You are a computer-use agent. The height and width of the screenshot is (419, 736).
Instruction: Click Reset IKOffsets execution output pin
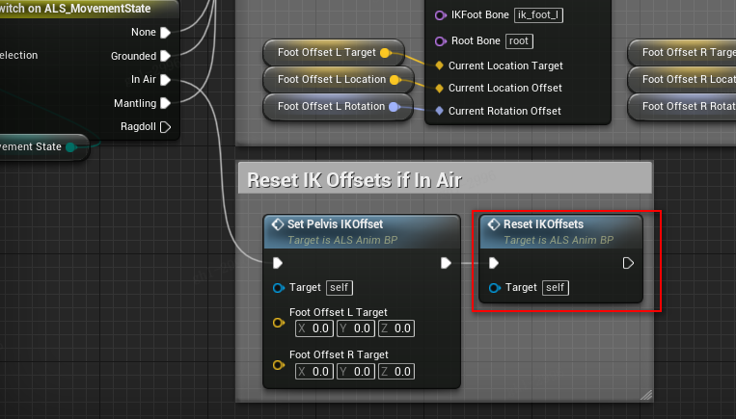pos(628,263)
